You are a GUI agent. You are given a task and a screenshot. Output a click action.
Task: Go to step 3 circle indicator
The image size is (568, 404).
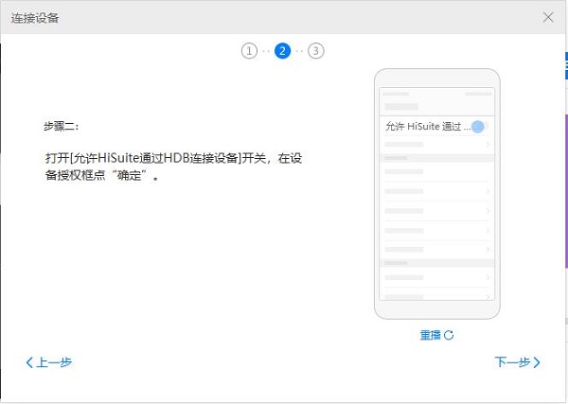point(316,51)
